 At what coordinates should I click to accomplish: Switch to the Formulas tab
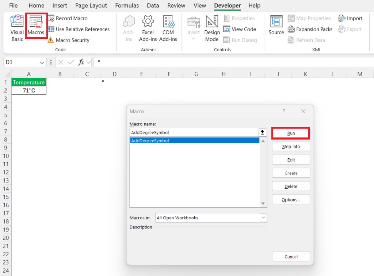click(x=127, y=5)
